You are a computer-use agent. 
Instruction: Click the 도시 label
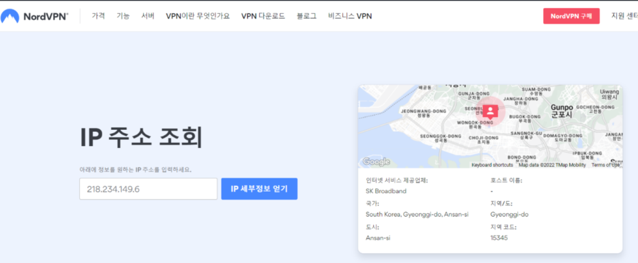click(373, 227)
